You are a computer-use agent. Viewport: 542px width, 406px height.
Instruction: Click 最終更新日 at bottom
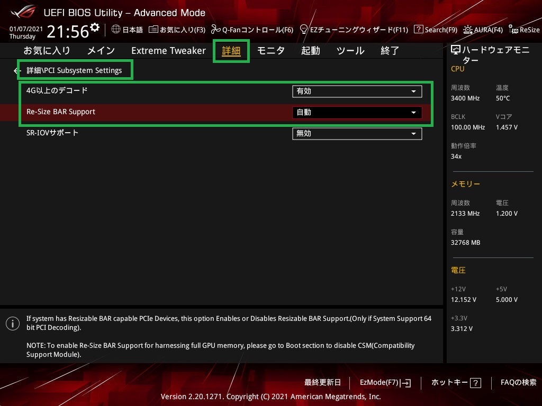point(322,383)
